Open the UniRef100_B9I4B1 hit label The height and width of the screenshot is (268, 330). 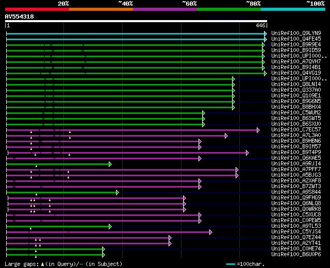(296, 67)
